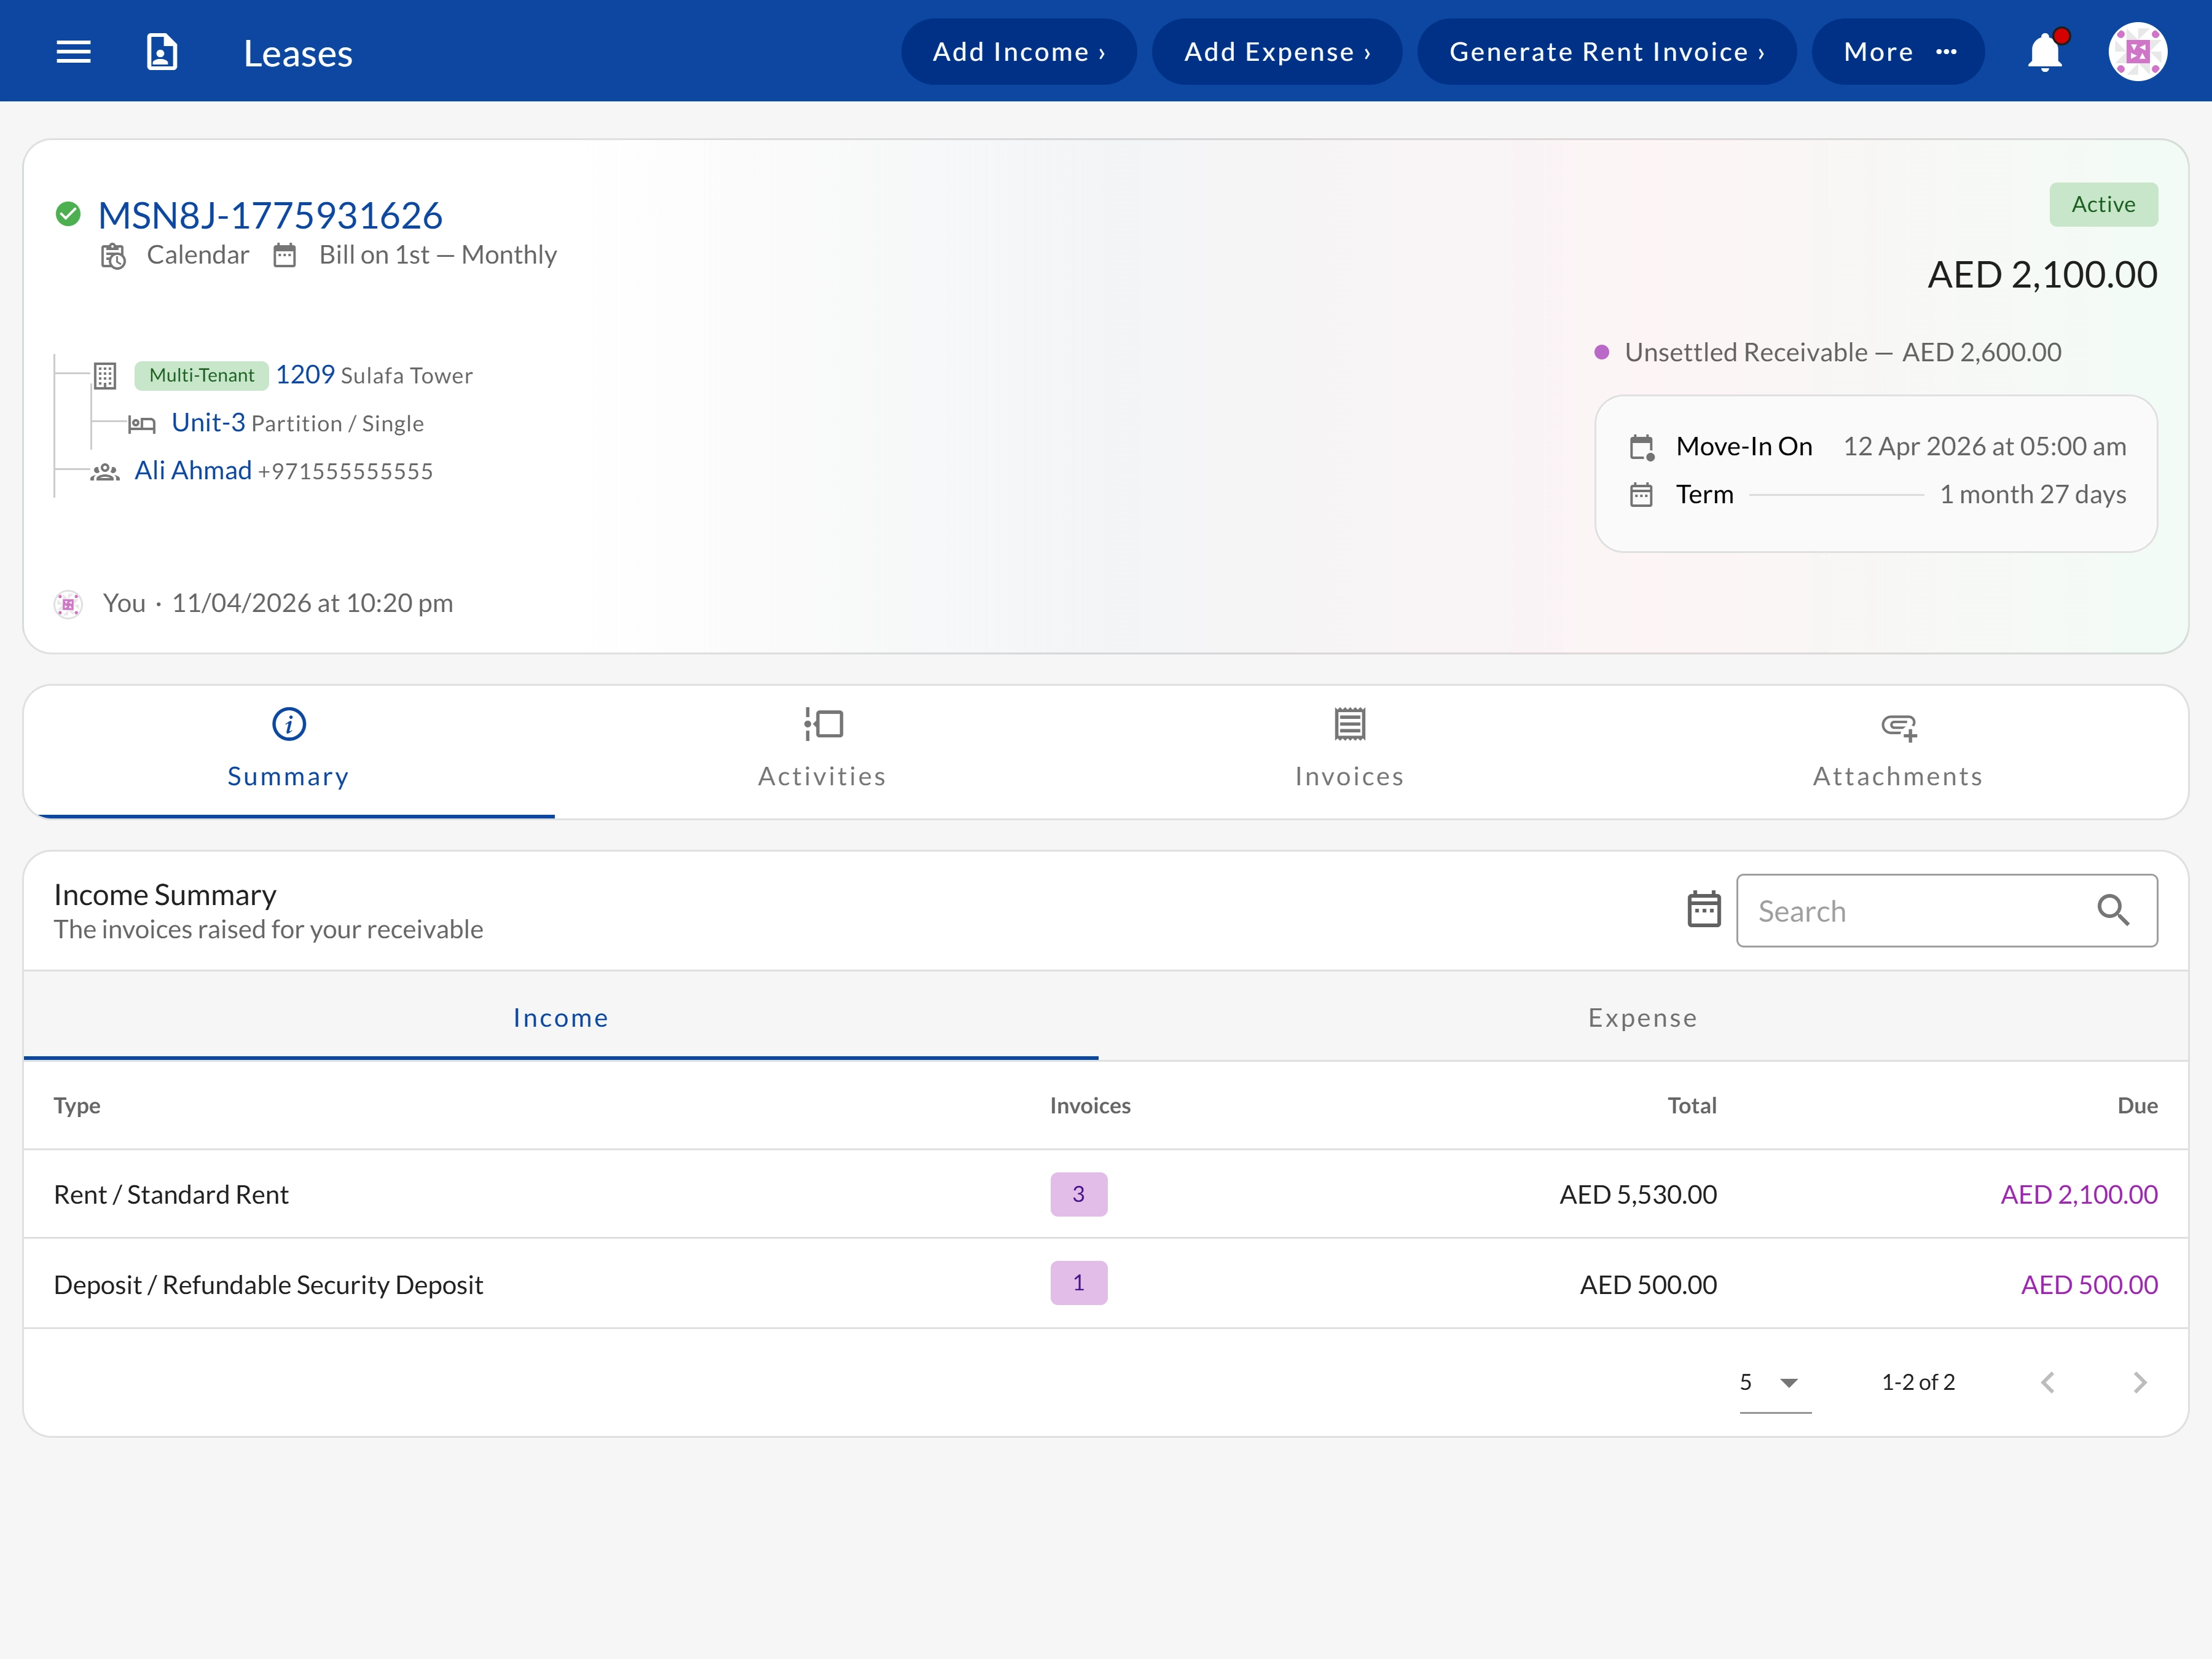The image size is (2212, 1659).
Task: Open lease MSN8J-1775931626 link
Action: (x=270, y=216)
